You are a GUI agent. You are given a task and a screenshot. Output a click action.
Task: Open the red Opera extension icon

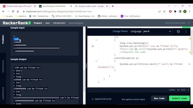170,11
